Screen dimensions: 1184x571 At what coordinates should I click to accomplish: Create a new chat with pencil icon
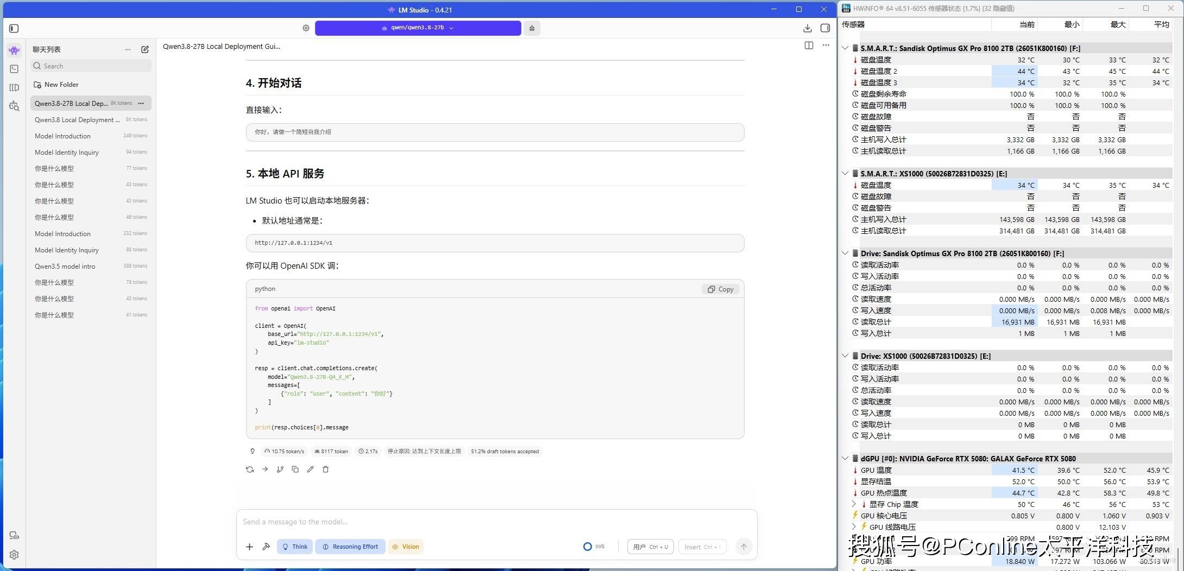click(x=145, y=49)
